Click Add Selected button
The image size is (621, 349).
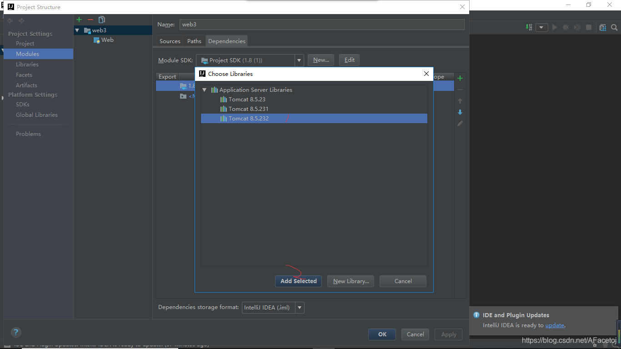pyautogui.click(x=298, y=281)
